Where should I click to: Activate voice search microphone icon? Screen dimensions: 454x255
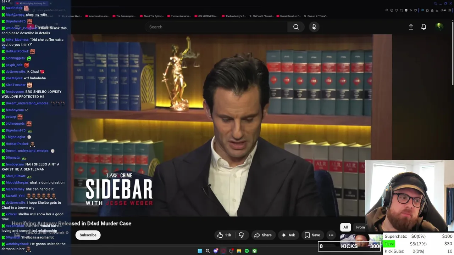314,27
